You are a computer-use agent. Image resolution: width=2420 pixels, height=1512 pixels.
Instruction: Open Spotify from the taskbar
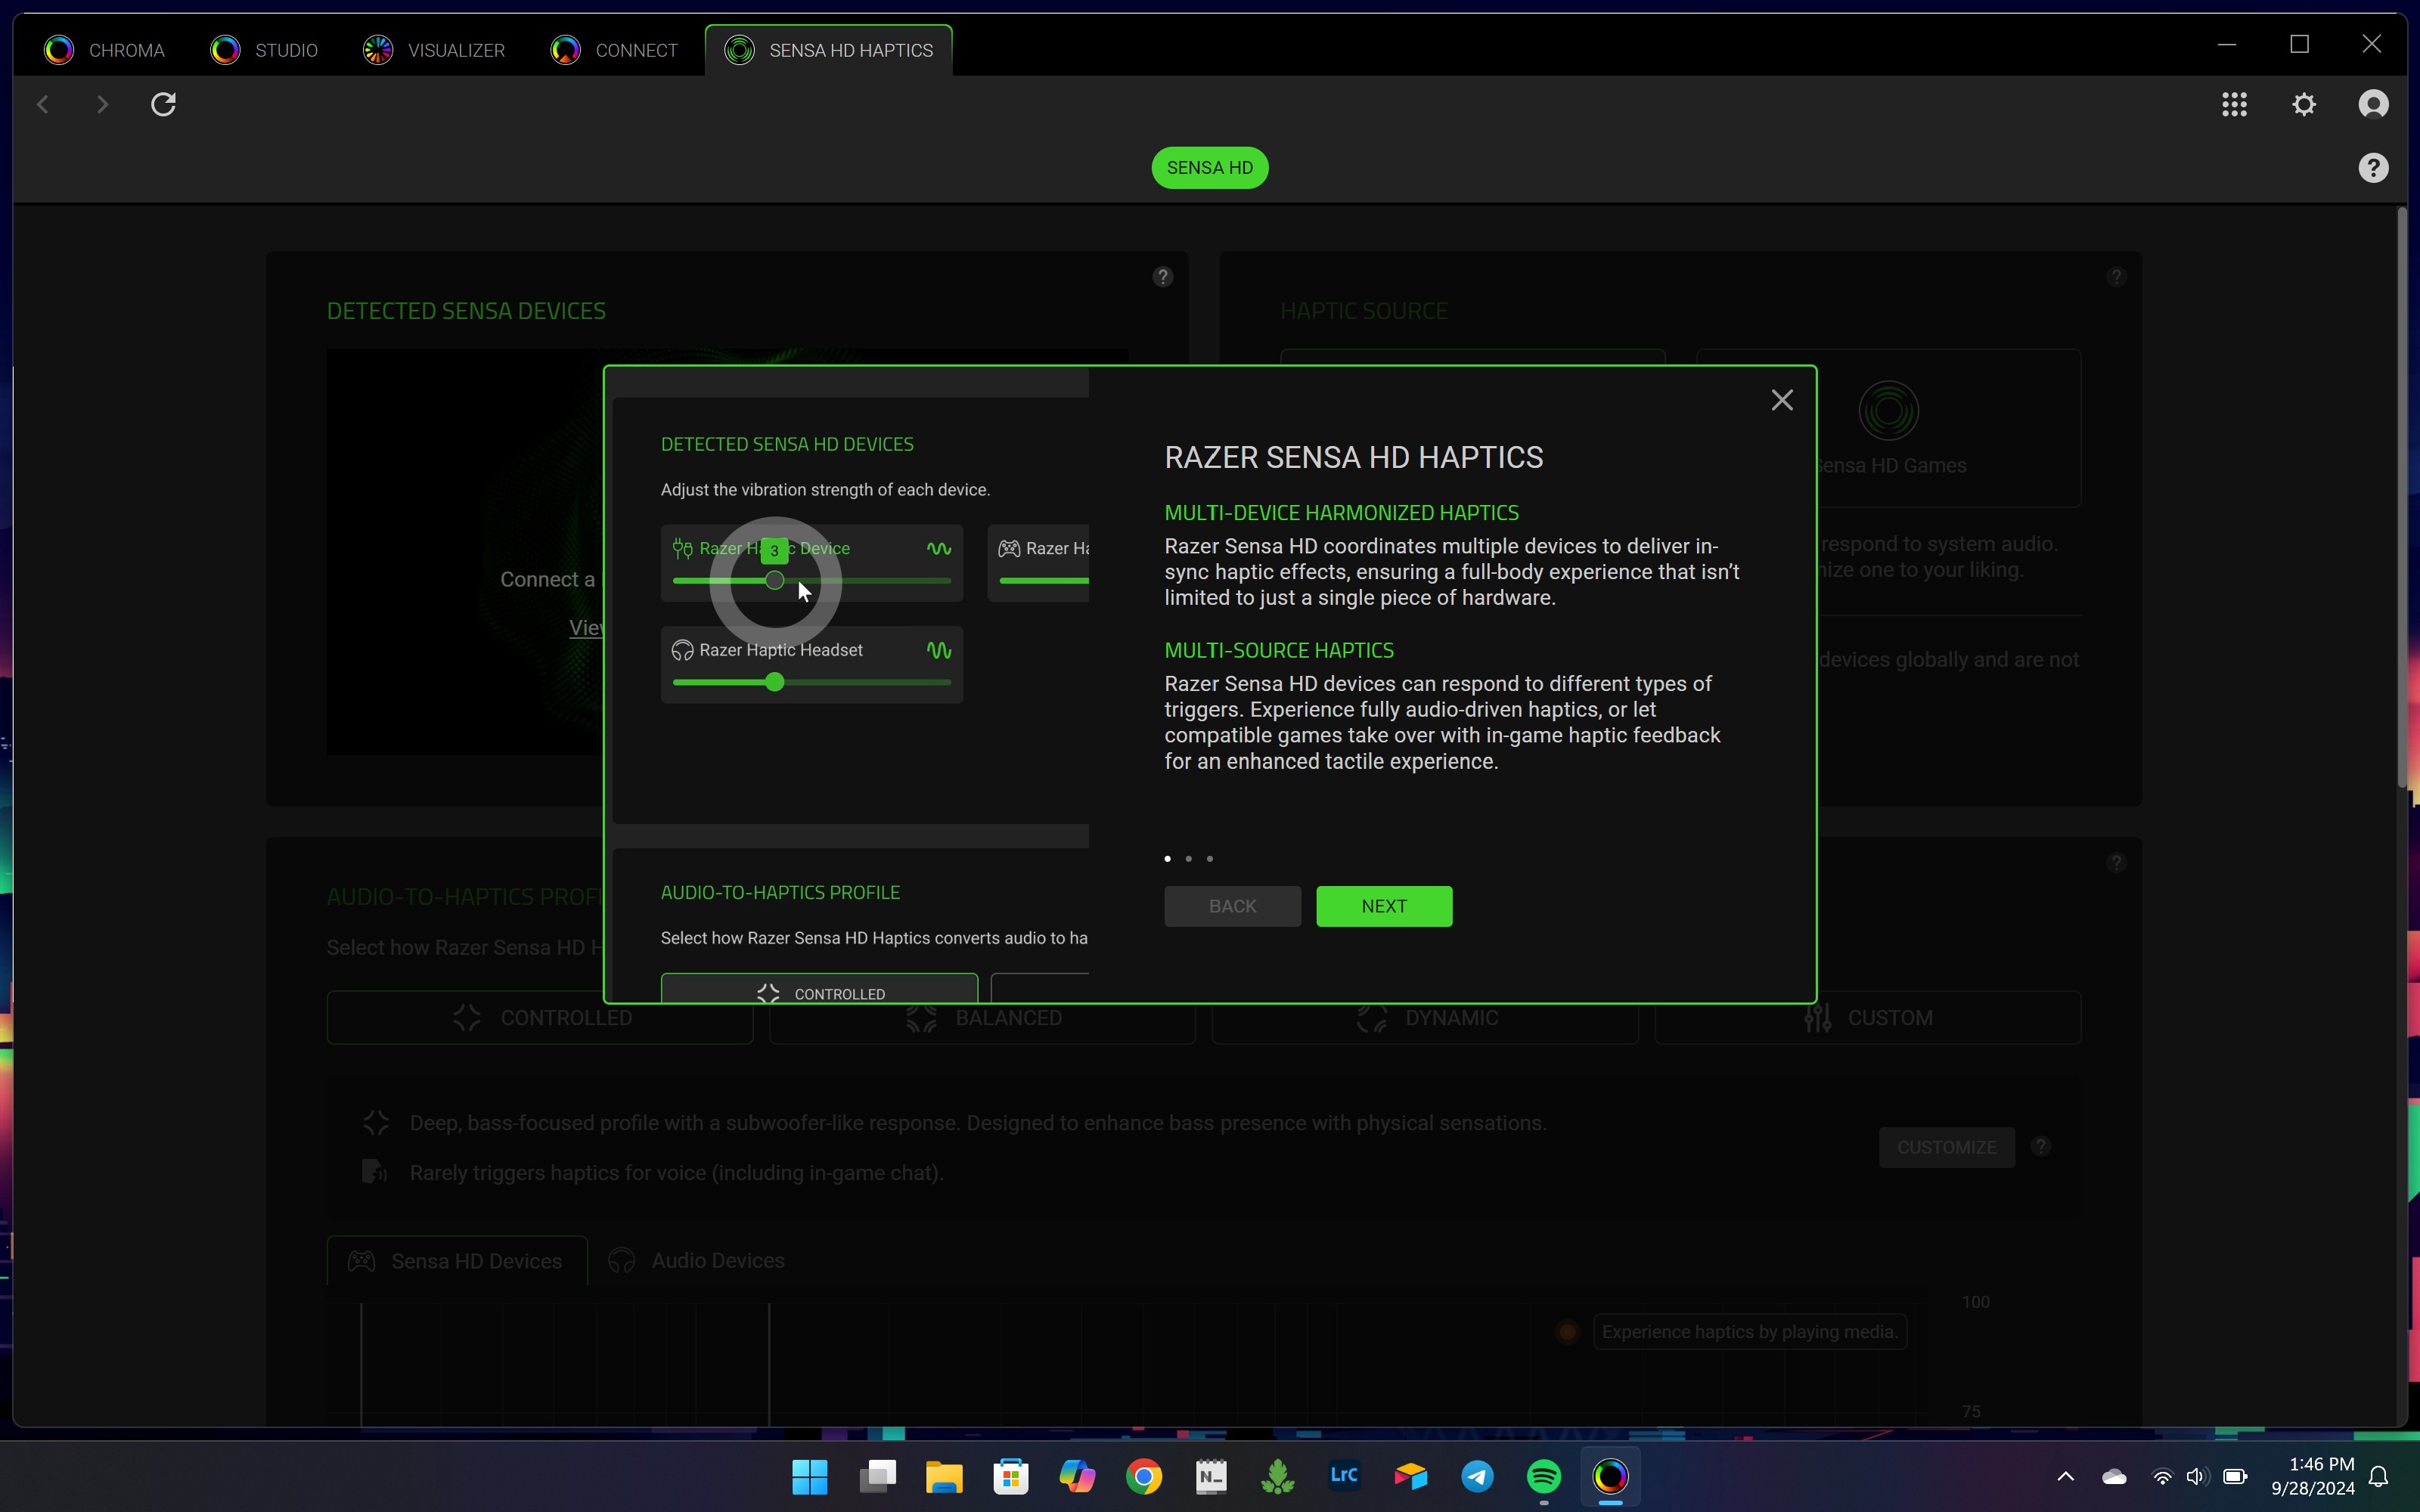click(1542, 1477)
